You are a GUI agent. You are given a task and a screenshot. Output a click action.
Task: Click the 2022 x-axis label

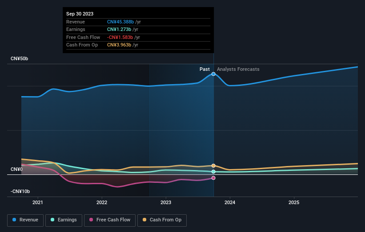(x=102, y=202)
